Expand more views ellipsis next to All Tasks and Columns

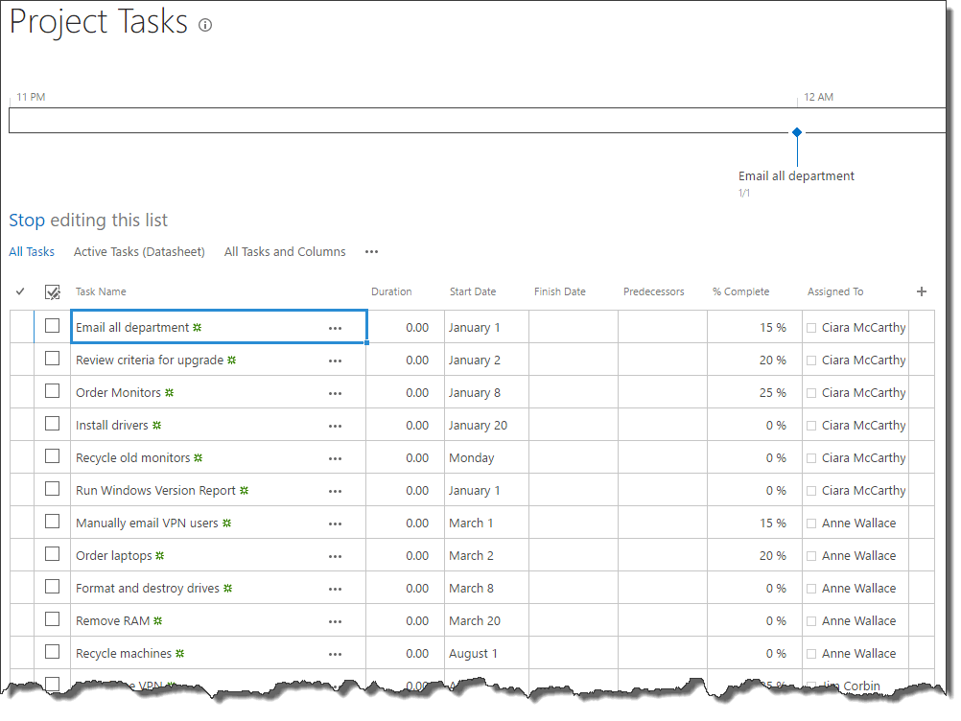click(371, 252)
